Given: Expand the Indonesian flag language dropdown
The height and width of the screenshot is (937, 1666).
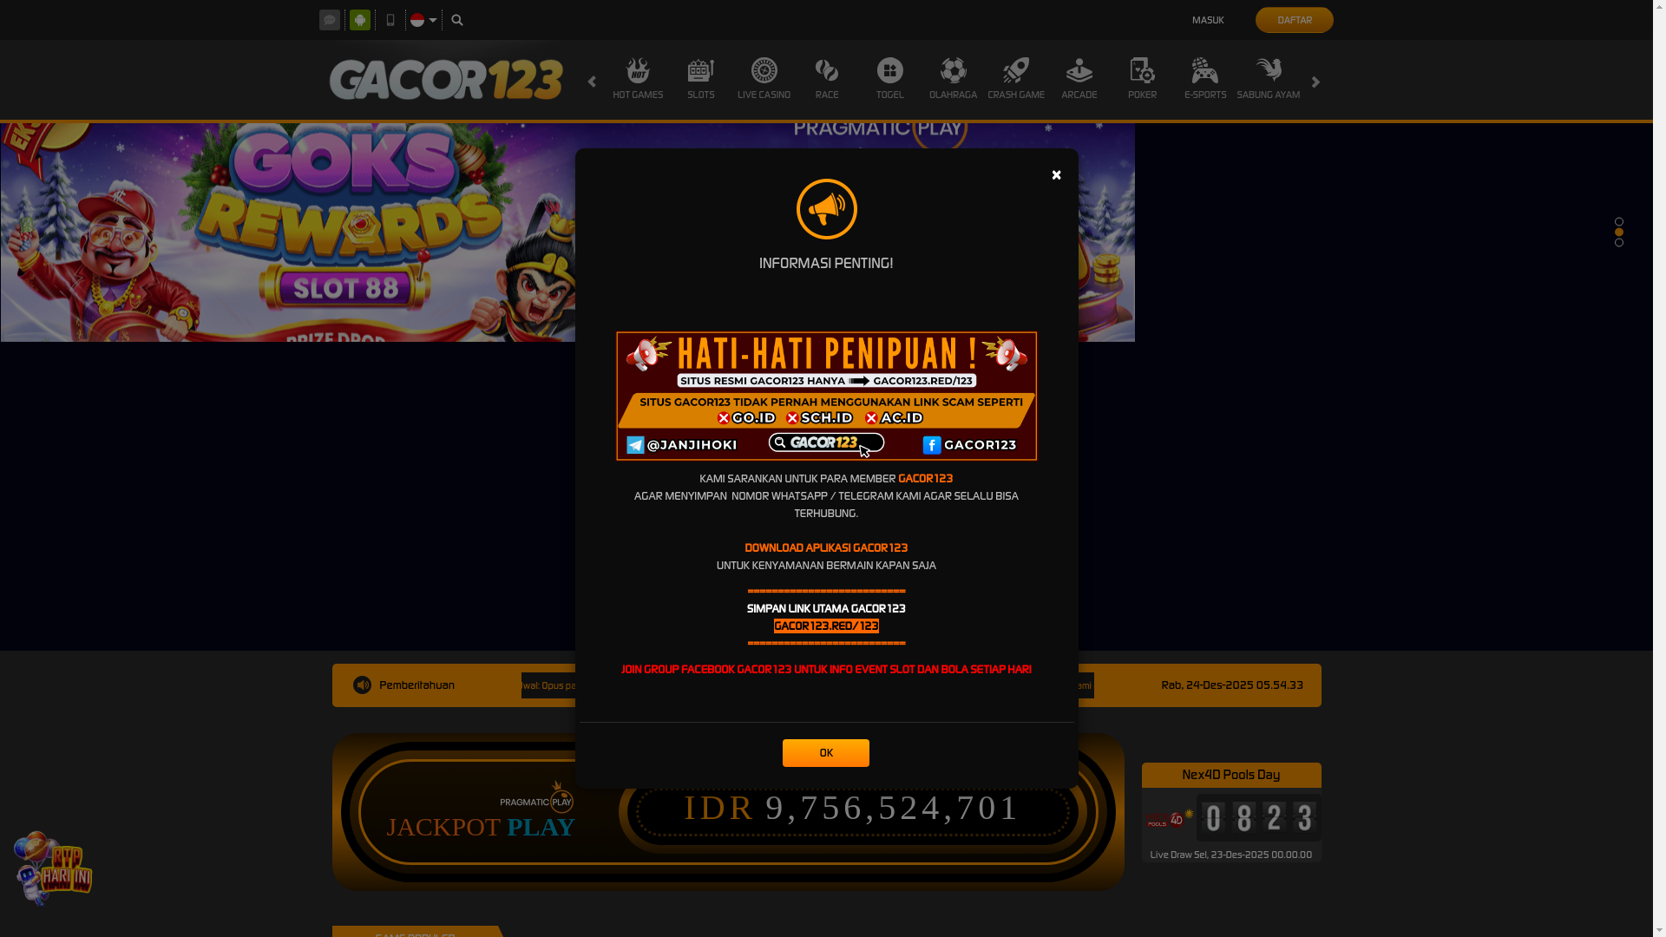Looking at the screenshot, I should point(423,20).
